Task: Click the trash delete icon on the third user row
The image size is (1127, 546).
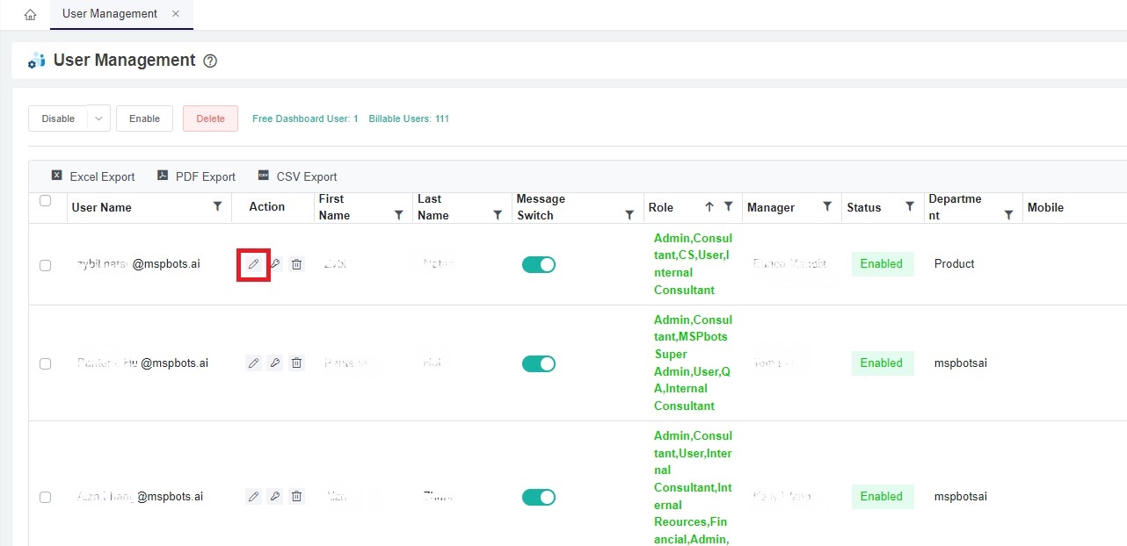Action: [296, 496]
